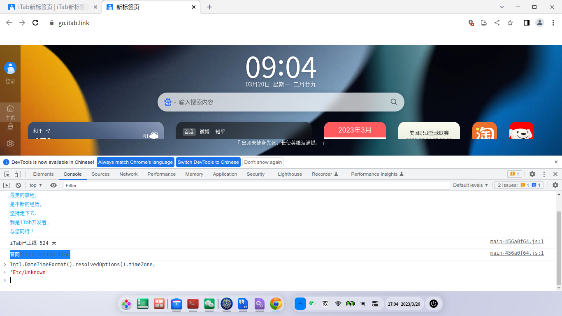Viewport: 562px width, 316px height.
Task: Show the console sidebar panel
Action: pos(7,185)
